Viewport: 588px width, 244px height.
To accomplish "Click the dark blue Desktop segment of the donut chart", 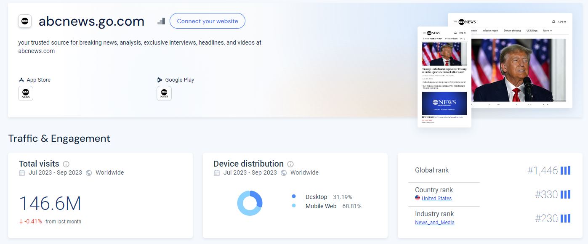I will click(258, 199).
